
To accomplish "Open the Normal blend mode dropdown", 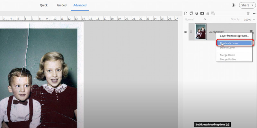I will click(195, 19).
